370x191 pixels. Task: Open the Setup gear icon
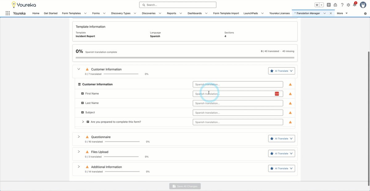348,5
